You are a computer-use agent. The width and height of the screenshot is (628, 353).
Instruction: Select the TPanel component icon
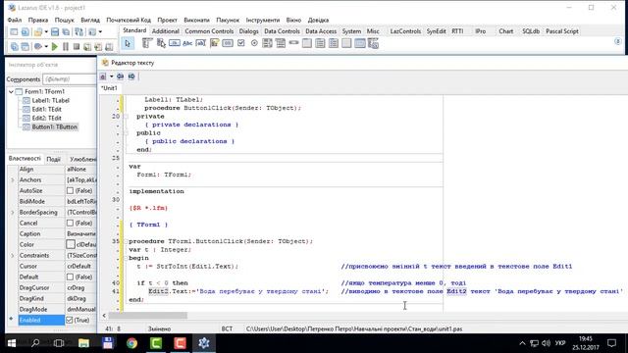click(x=346, y=43)
